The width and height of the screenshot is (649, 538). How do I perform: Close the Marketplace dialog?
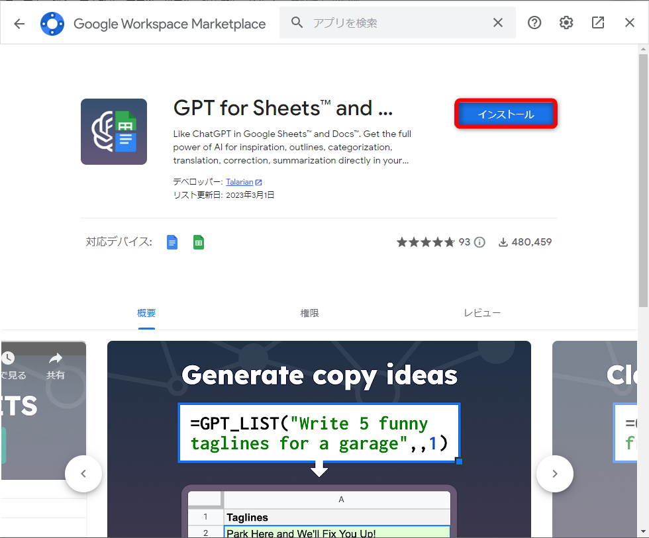(630, 22)
